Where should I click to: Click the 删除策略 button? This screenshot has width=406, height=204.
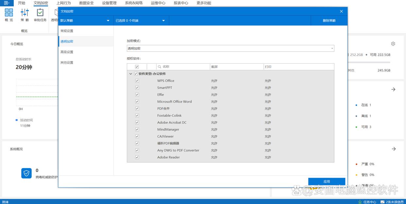coord(329,21)
